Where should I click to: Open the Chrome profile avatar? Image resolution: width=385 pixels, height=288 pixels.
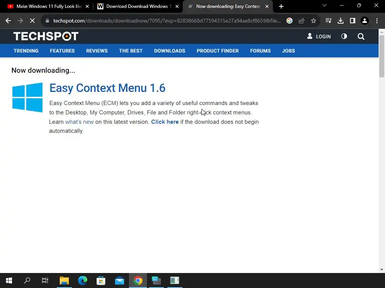tap(365, 21)
